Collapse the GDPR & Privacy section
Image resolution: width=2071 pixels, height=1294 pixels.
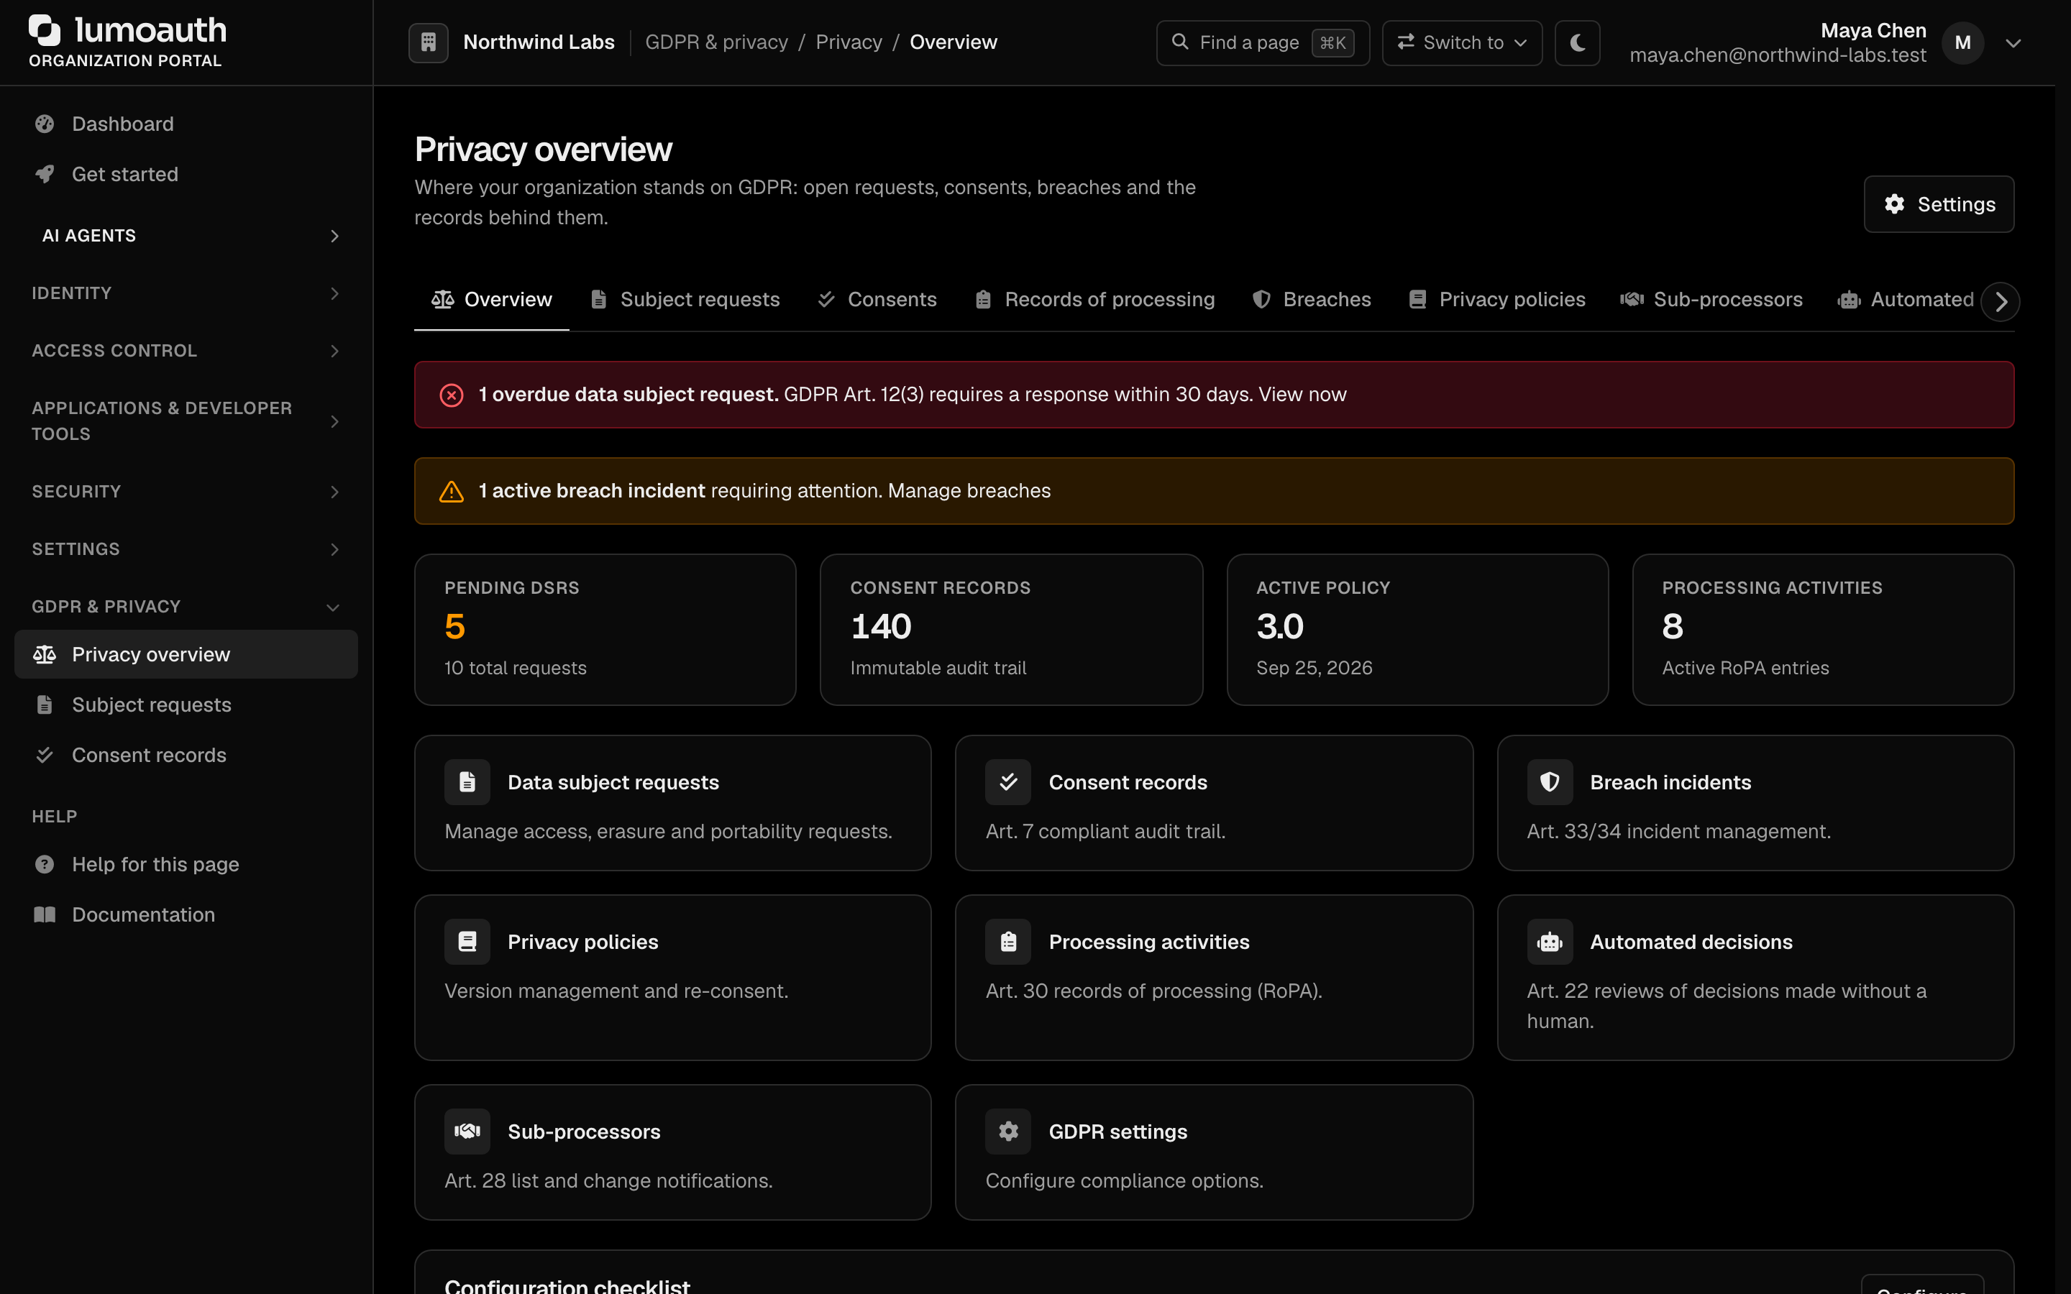[186, 607]
